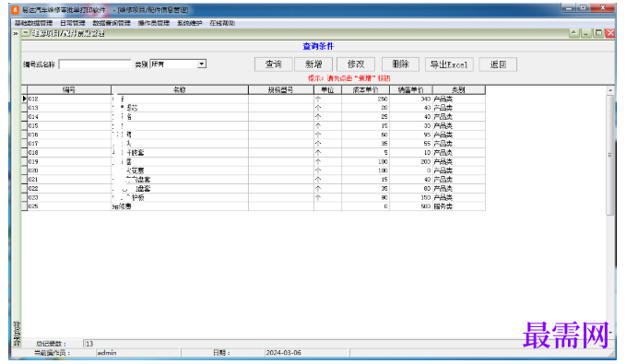The height and width of the screenshot is (364, 626).
Task: Select the row with code 019
Action: (254, 161)
